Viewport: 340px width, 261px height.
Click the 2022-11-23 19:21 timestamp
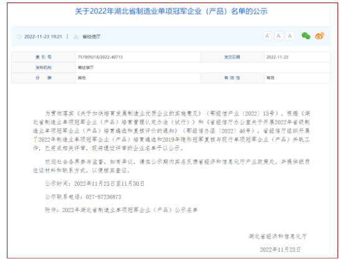tap(43, 37)
